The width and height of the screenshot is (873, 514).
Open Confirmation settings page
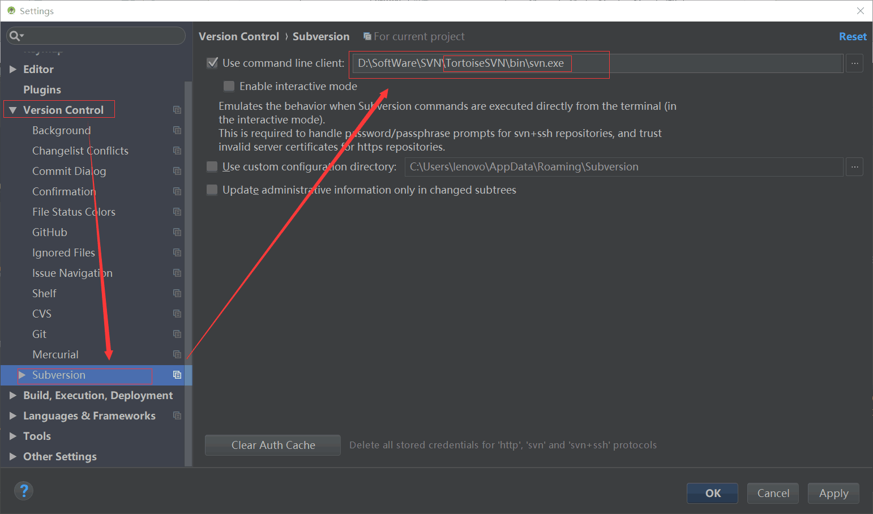[64, 191]
